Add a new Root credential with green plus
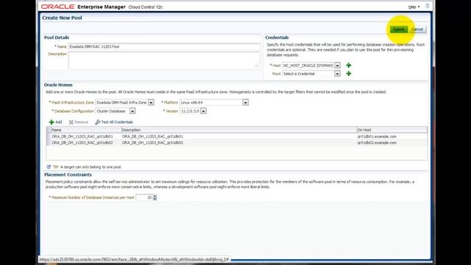The height and width of the screenshot is (265, 471). point(348,74)
